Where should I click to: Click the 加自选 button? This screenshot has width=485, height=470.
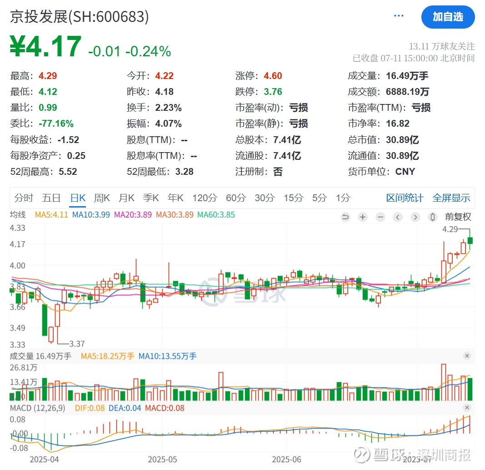coord(448,17)
